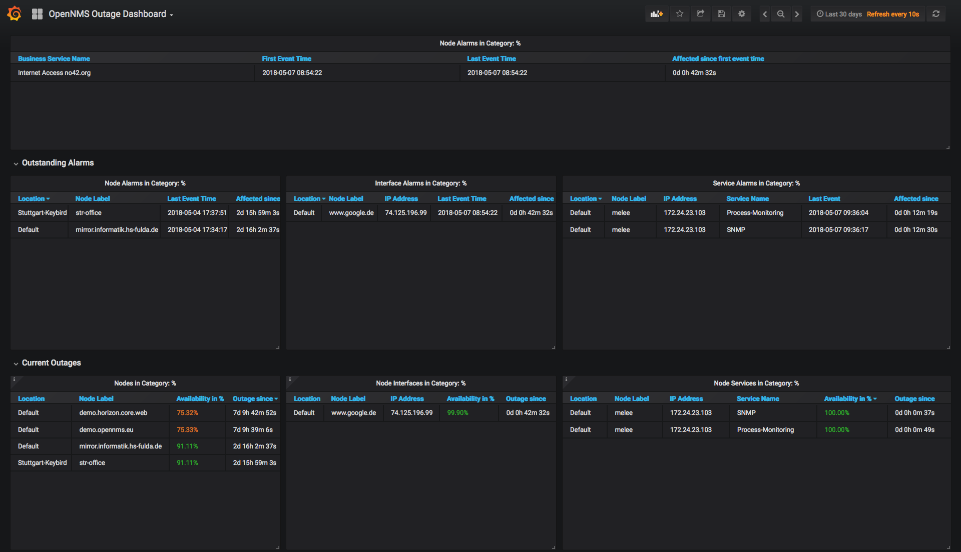
Task: Click the zoom out time range icon
Action: coord(780,14)
